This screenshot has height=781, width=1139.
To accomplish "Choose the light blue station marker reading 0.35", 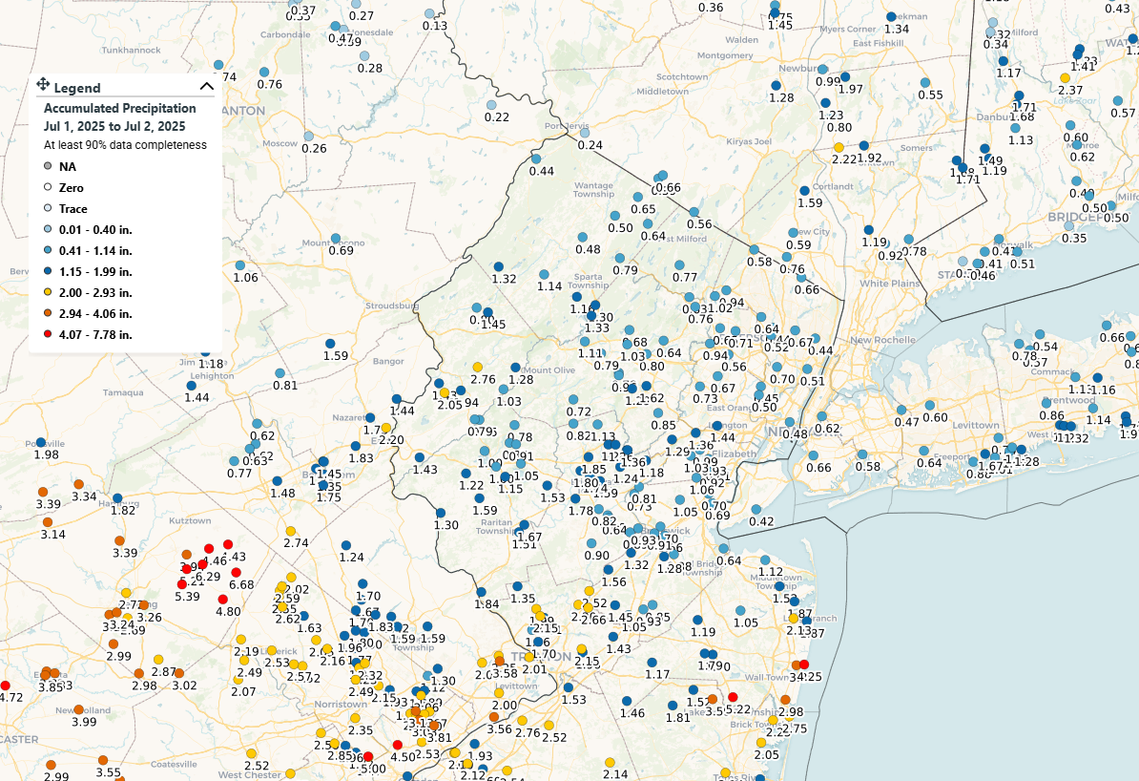I will (x=1068, y=226).
